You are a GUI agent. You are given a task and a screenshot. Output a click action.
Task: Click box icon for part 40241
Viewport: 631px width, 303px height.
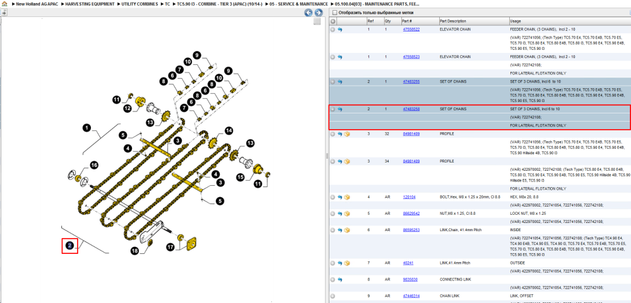(347, 263)
